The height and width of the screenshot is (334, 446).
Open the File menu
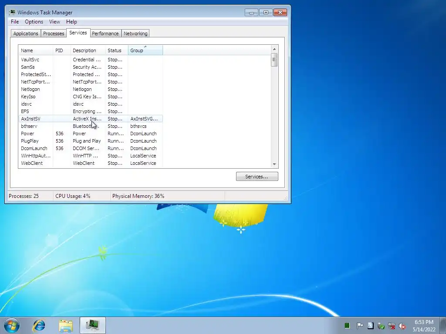[15, 22]
